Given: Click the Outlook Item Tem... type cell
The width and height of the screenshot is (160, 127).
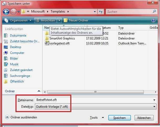Looking at the screenshot, I should click(132, 43).
